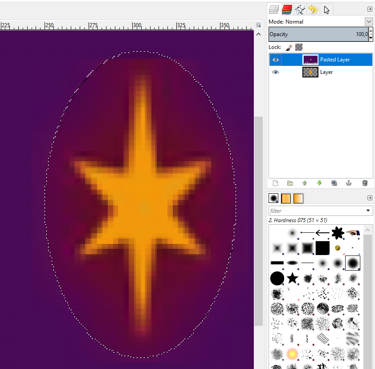Lower the layer with the green down arrow
375x369 pixels.
[319, 183]
